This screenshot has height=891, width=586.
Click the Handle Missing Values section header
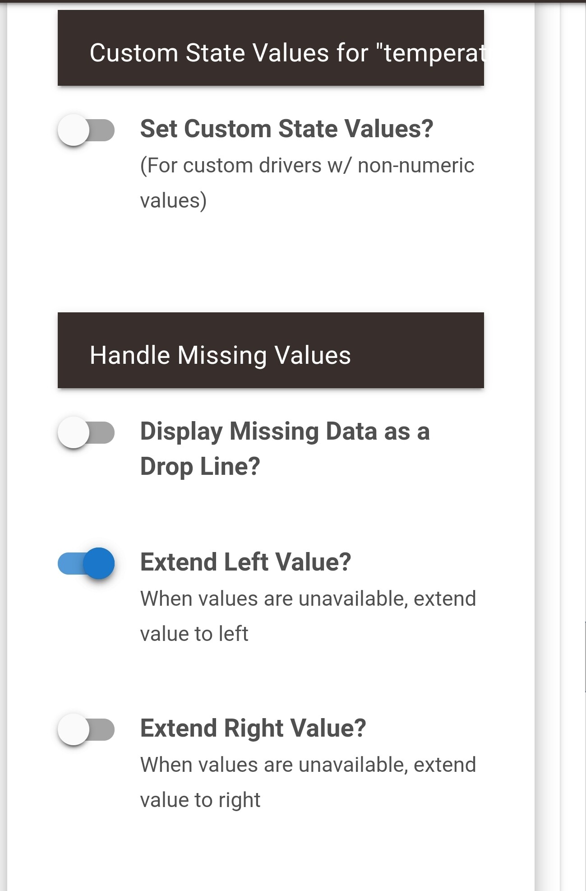pos(271,351)
